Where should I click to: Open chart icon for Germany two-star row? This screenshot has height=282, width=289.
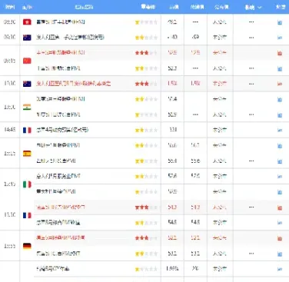[280, 254]
